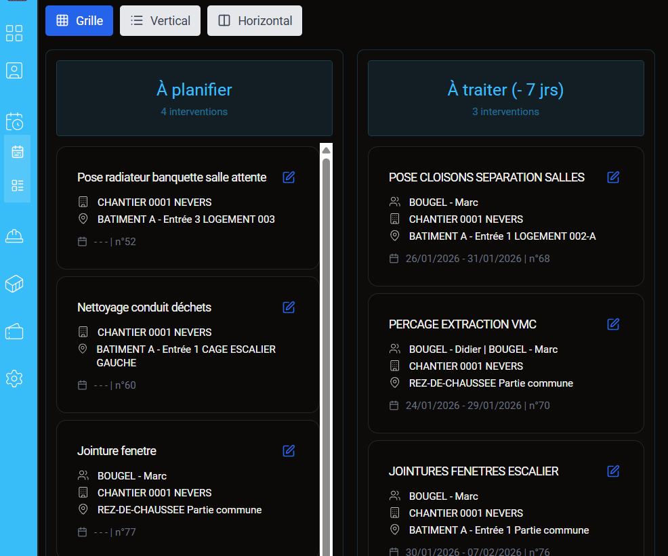This screenshot has height=556, width=668.
Task: Edit the PERCAGE EXTRACTION VMC intervention
Action: coord(613,324)
